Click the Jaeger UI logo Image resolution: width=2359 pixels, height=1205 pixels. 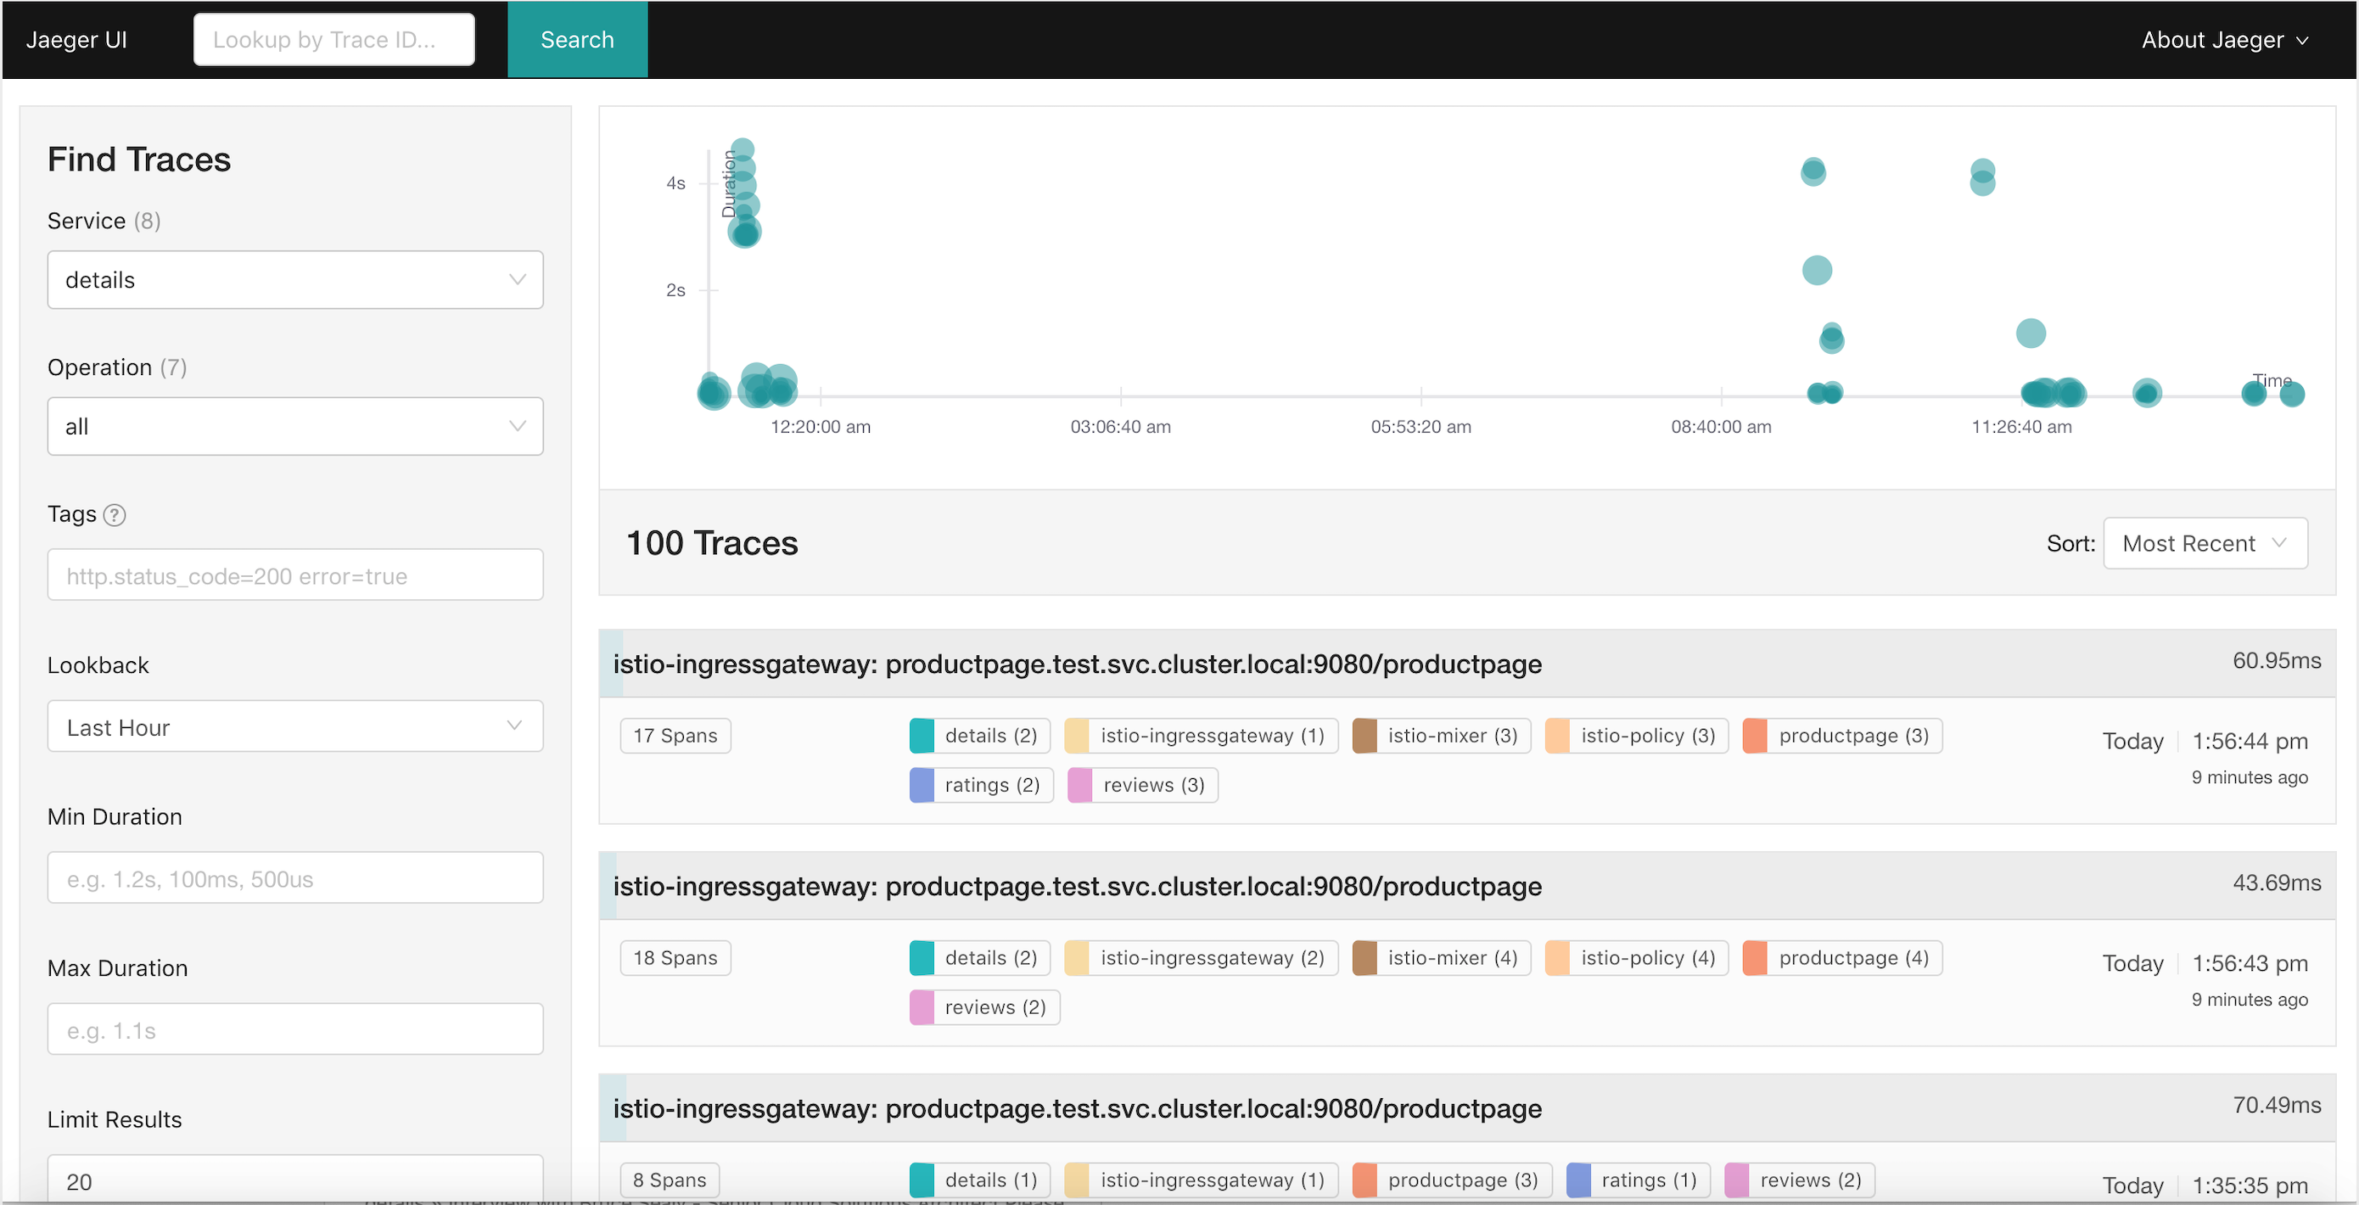77,39
